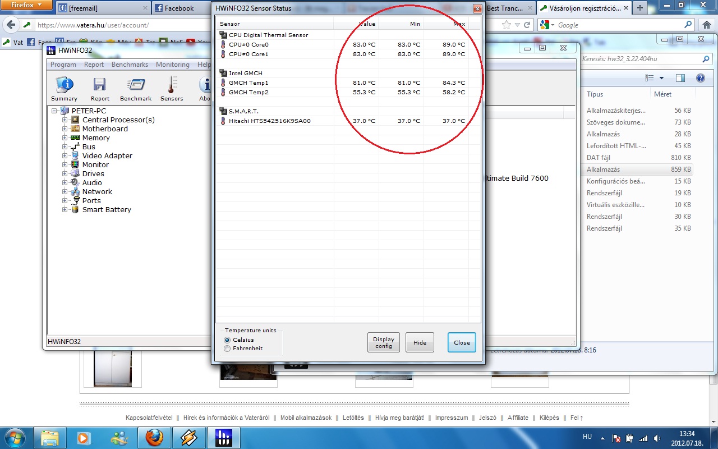Open the Summary tool in HWiNFO32
This screenshot has height=449, width=718.
[64, 89]
